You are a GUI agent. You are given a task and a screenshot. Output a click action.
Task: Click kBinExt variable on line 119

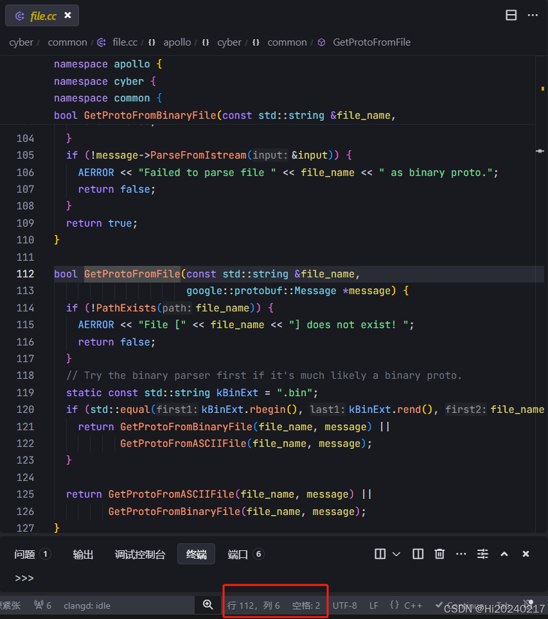(237, 393)
